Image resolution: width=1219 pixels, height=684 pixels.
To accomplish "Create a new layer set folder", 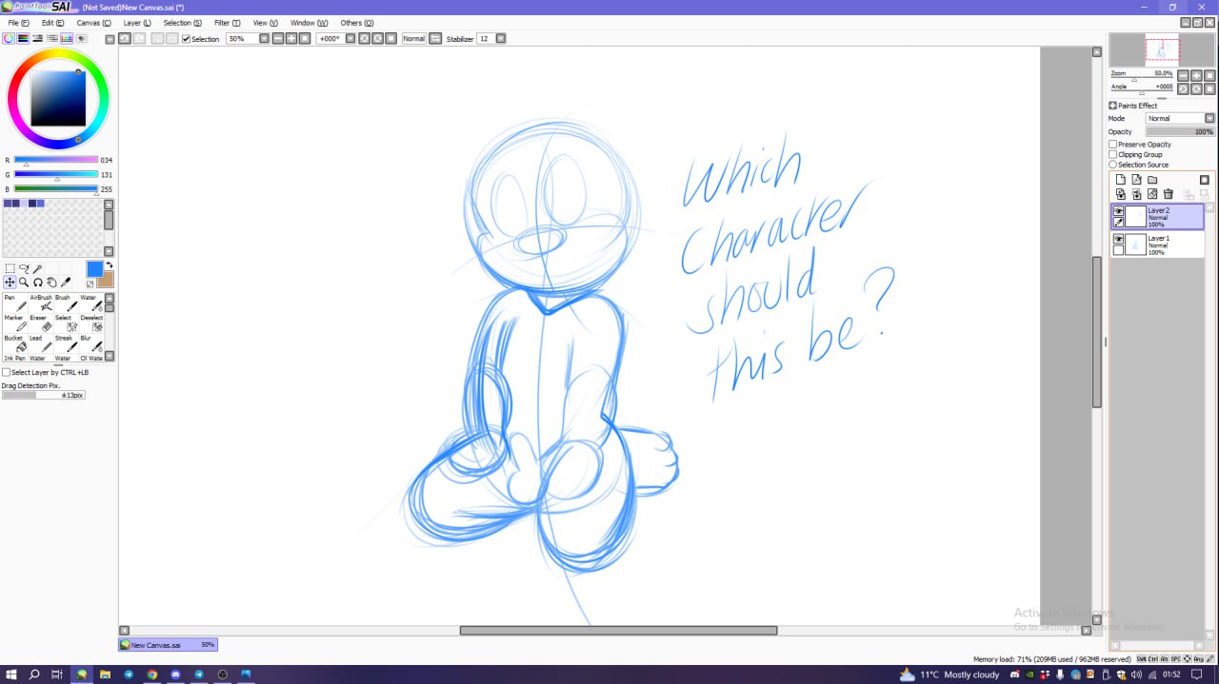I will click(x=1152, y=180).
